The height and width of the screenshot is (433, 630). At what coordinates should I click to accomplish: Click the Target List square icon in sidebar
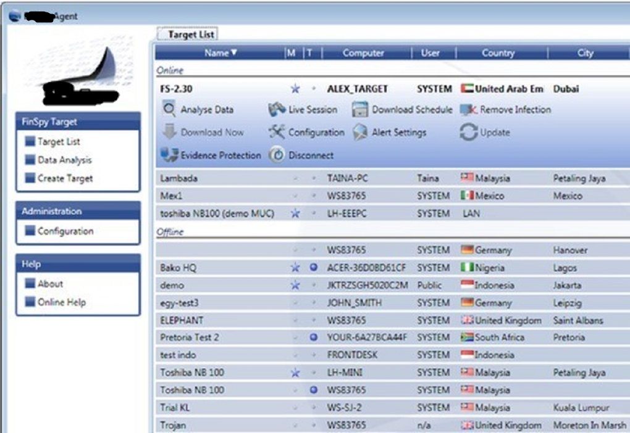[x=30, y=141]
